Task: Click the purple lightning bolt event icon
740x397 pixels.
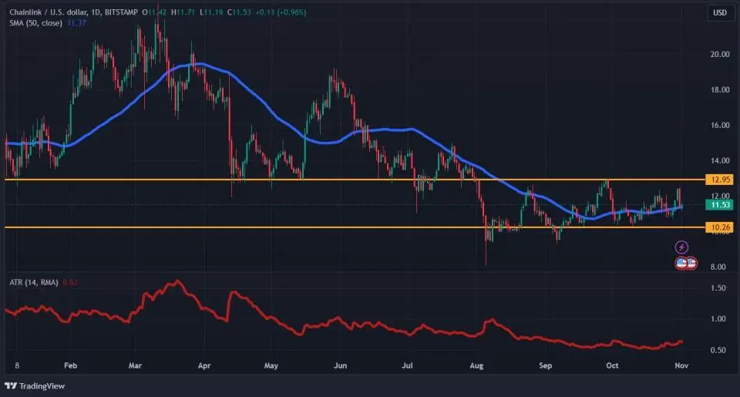Action: [681, 247]
